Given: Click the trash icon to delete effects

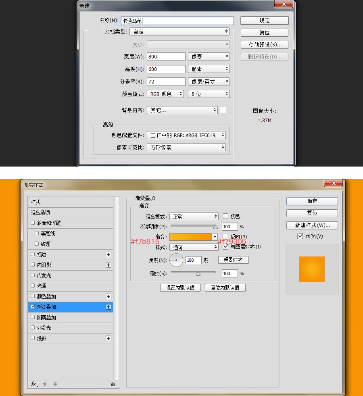Looking at the screenshot, I should [x=113, y=384].
